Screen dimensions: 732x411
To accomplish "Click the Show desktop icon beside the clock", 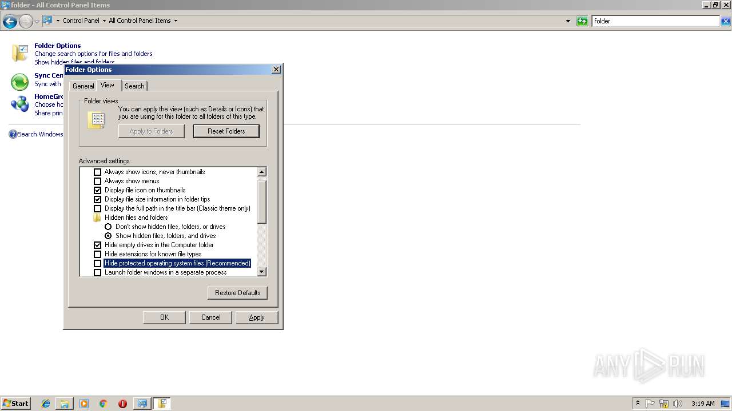I will point(726,404).
